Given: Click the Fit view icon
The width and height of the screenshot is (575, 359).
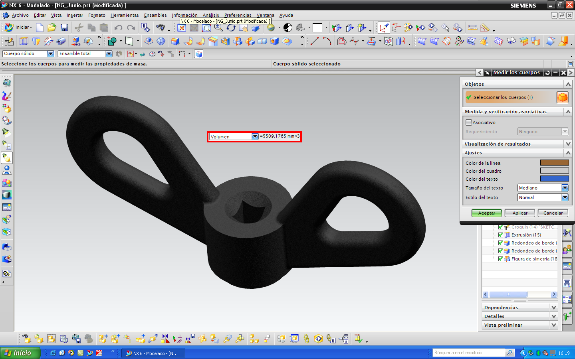Looking at the screenshot, I should click(x=182, y=28).
